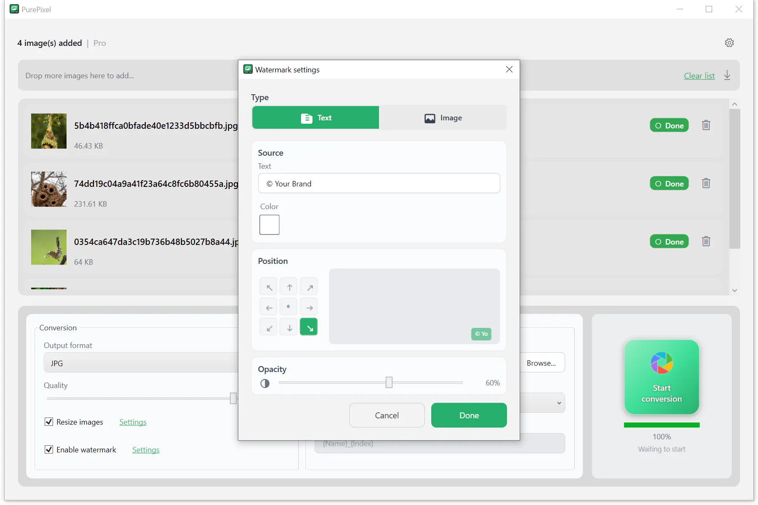Click the bird nest thumbnail of 5b4b418ffca0bfade40e
This screenshot has height=505, width=758.
click(49, 131)
